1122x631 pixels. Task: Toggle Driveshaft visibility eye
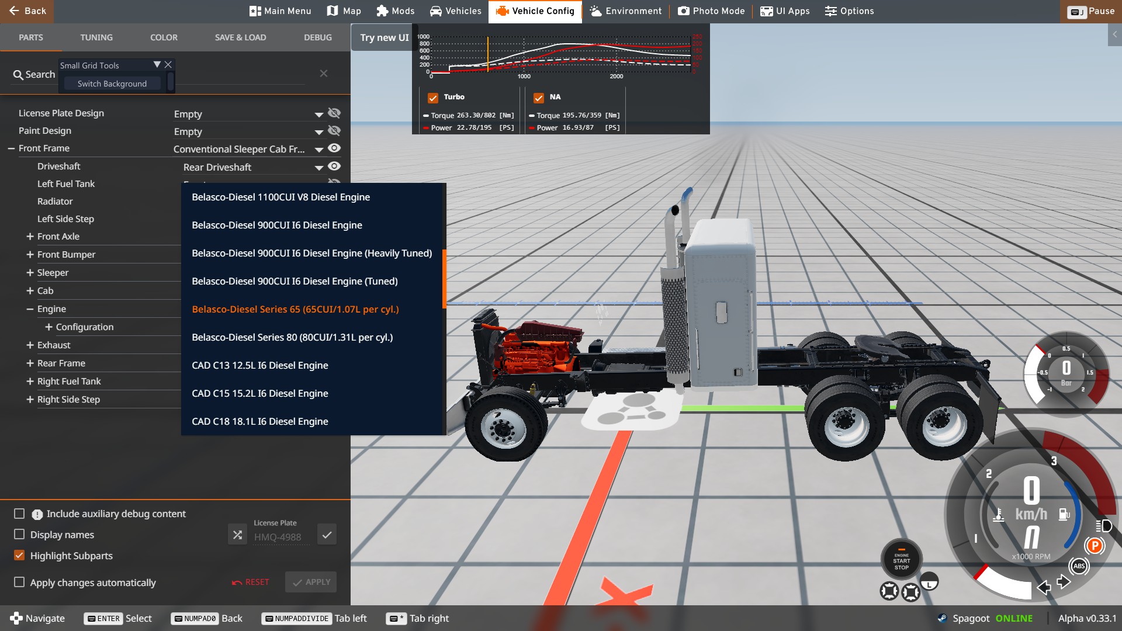point(334,167)
